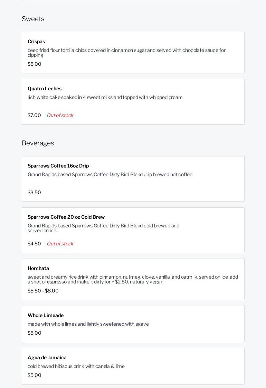The height and width of the screenshot is (388, 266).
Task: Open the Agua de Jamaica item
Action: 47,358
